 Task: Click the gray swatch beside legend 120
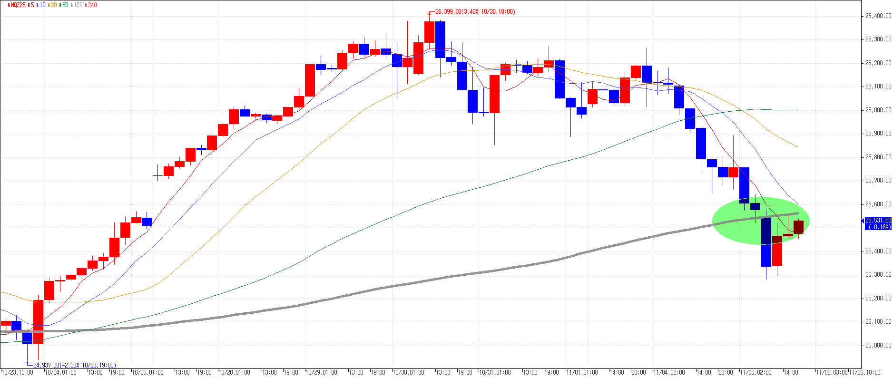72,5
